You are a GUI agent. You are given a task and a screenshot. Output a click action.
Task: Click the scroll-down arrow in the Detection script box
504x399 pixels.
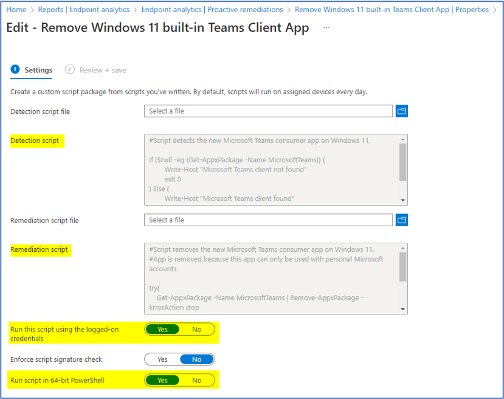(402, 200)
